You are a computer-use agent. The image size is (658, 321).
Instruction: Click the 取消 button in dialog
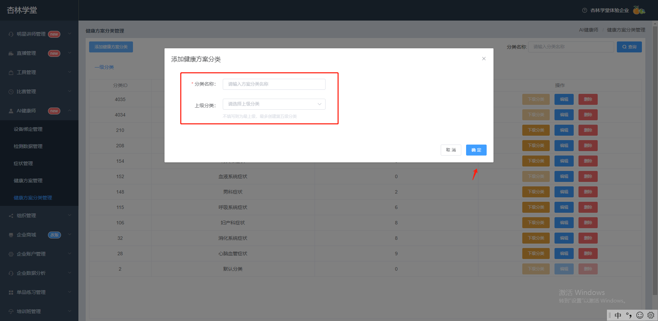click(x=451, y=150)
